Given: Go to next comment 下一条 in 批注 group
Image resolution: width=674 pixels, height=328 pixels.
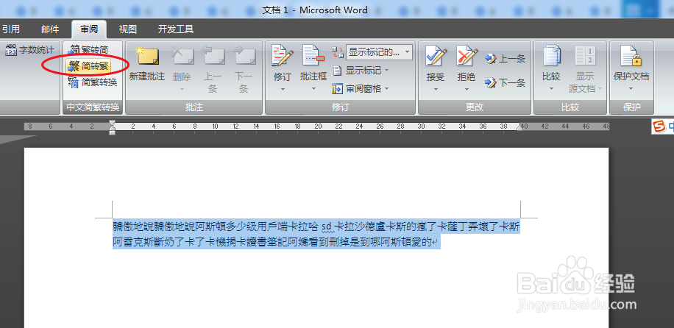Looking at the screenshot, I should point(244,69).
